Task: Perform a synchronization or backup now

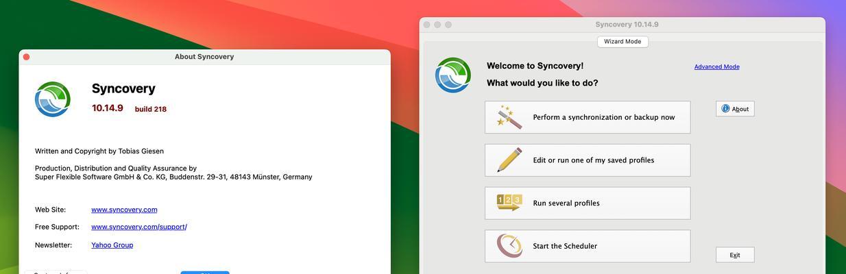Action: click(588, 117)
